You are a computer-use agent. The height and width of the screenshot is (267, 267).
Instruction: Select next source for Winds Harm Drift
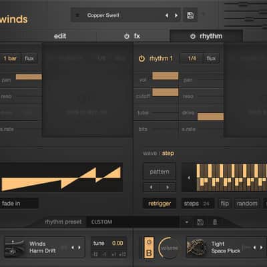point(79,248)
